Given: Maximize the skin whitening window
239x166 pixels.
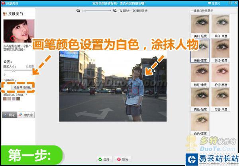Looking at the screenshot, I should 230,3.
